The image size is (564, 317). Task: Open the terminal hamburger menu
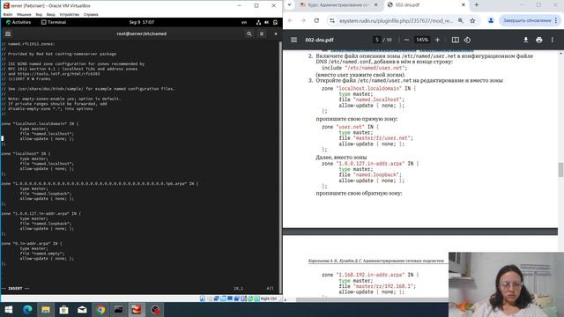262,33
